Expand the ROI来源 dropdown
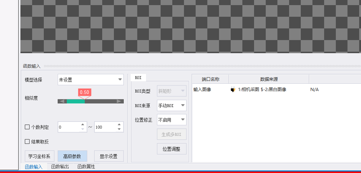The height and width of the screenshot is (173, 361). click(x=172, y=106)
